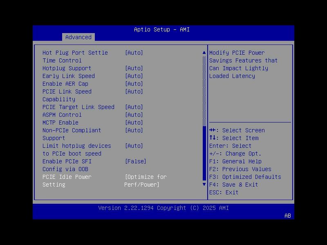
Task: Select Limit hotplug devices to PCIe boot speed
Action: [x=77, y=149]
